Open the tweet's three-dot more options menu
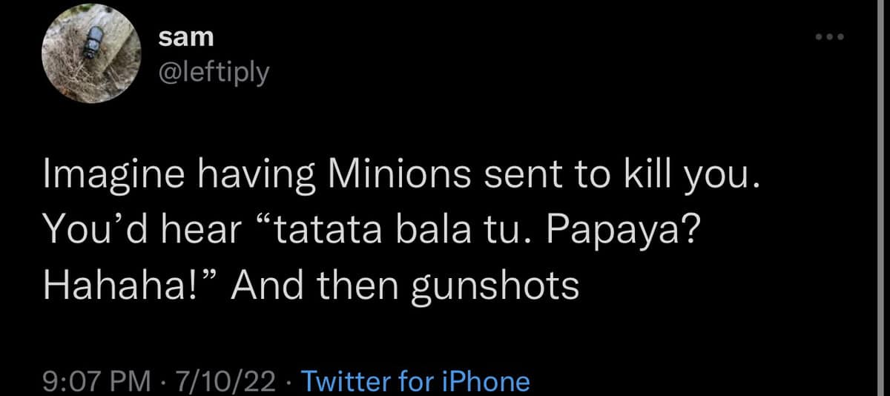This screenshot has height=396, width=890. tap(828, 37)
